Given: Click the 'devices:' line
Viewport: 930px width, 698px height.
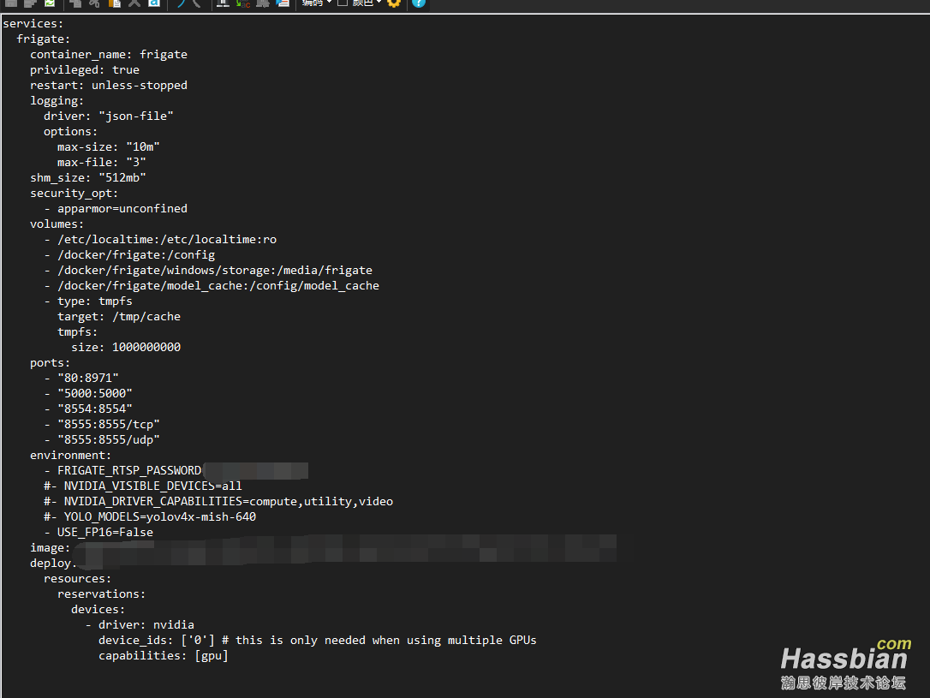Looking at the screenshot, I should coord(98,610).
